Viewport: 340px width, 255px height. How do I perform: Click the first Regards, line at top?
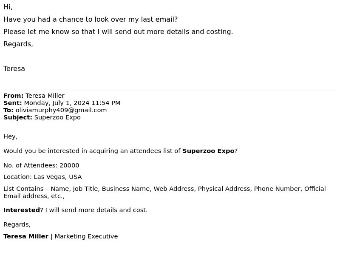(x=18, y=44)
